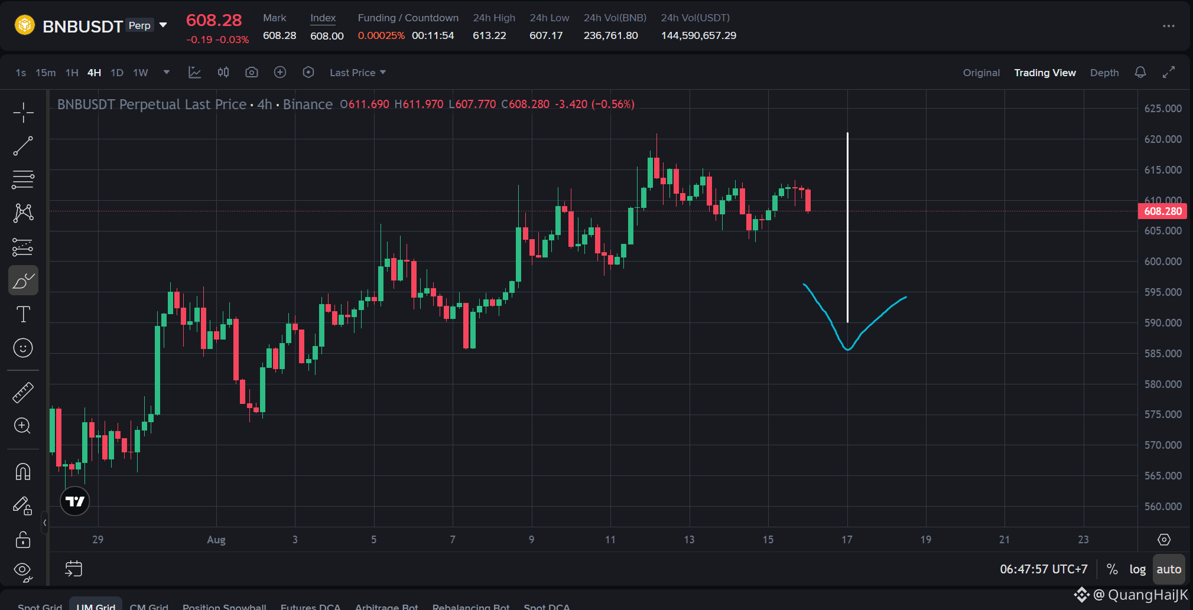Open chart settings hexagon icon
This screenshot has width=1193, height=610.
click(x=308, y=72)
